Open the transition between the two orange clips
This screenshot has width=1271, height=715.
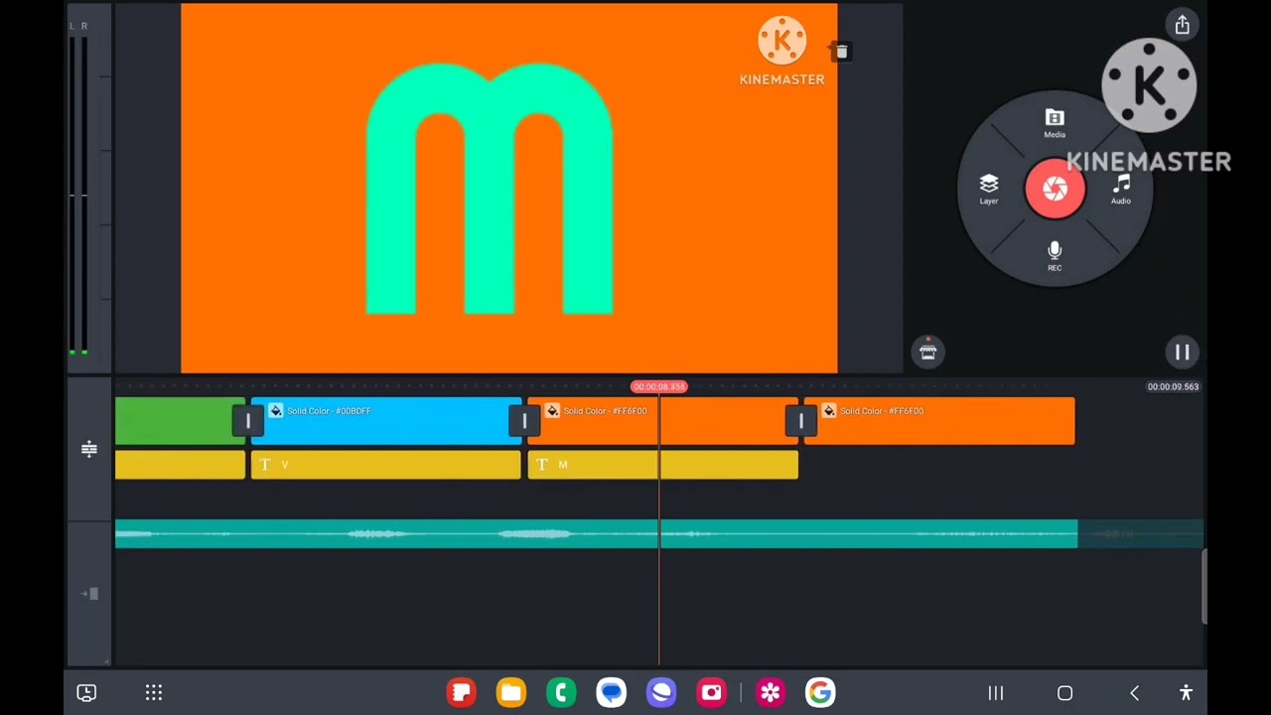pos(801,421)
